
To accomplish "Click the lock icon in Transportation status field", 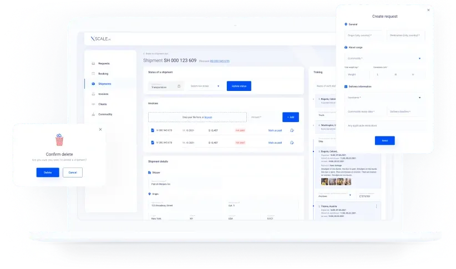I will tap(179, 86).
